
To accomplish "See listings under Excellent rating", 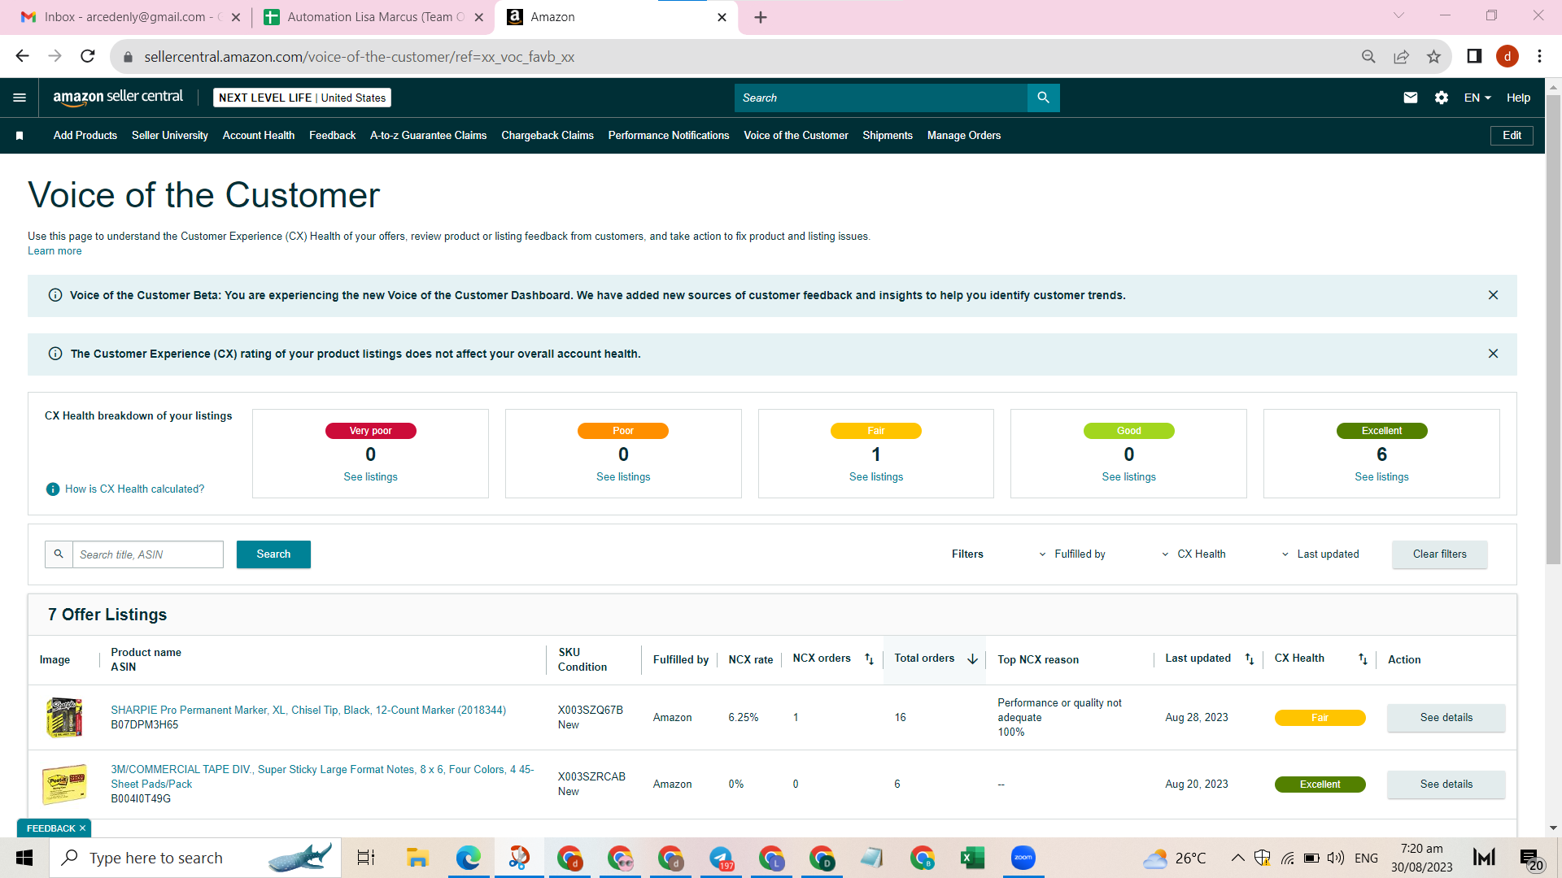I will pos(1381,477).
